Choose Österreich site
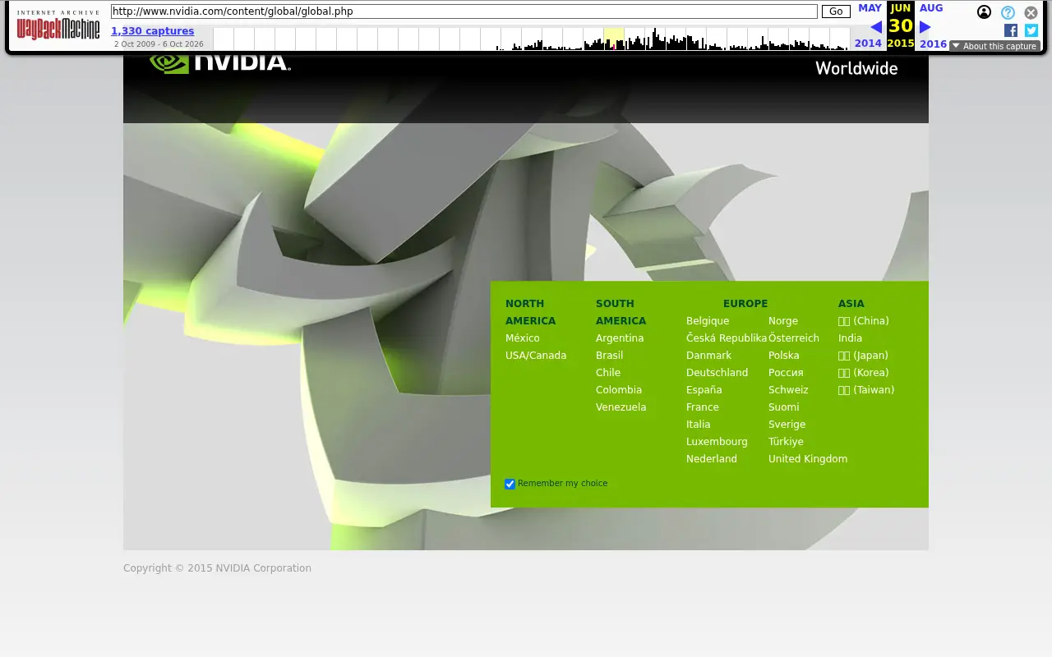The width and height of the screenshot is (1052, 657). 794,338
